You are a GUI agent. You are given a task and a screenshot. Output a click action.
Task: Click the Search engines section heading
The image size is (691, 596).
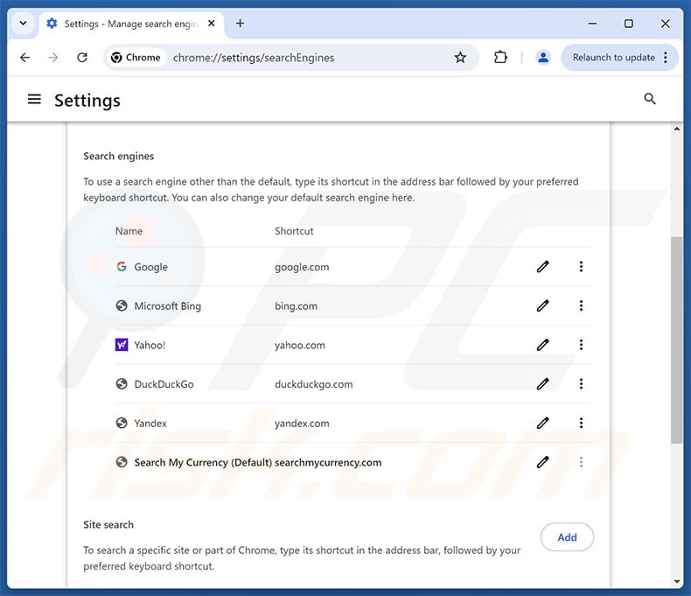tap(119, 156)
